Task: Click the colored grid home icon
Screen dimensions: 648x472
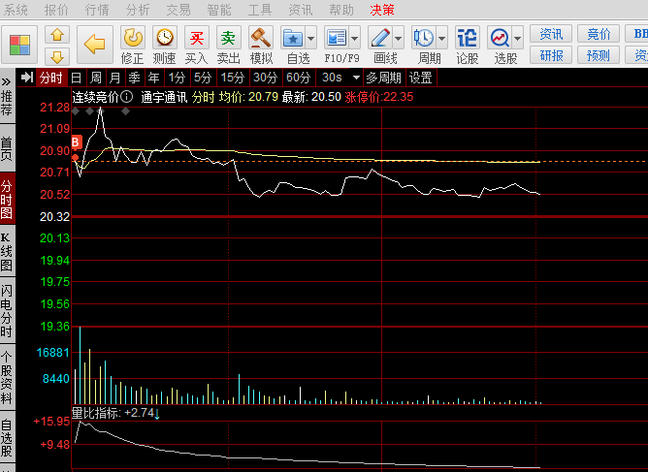Action: point(20,45)
